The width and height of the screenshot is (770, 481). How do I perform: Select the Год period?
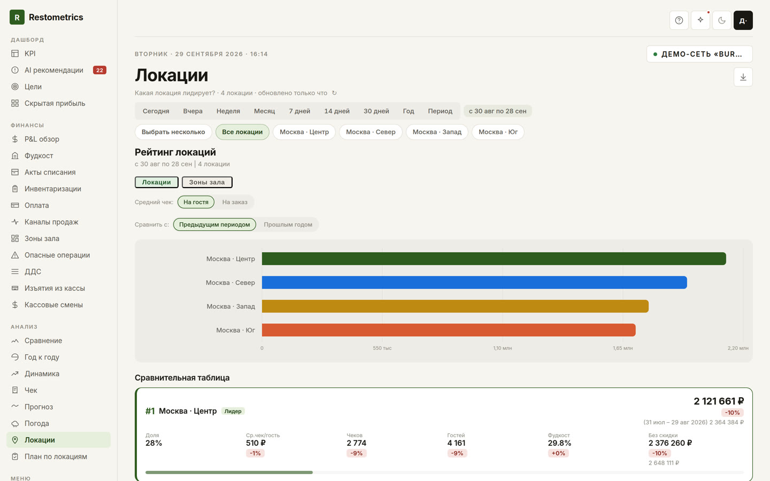click(409, 111)
